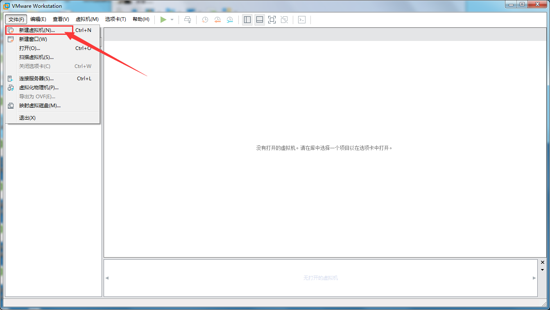This screenshot has height=310, width=550.
Task: Open the 查看(V) menu
Action: point(61,19)
